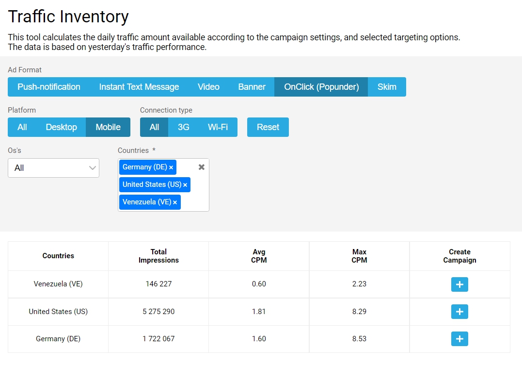Screen dimensions: 522x366
Task: Click plus icon for United States campaign
Action: point(459,311)
